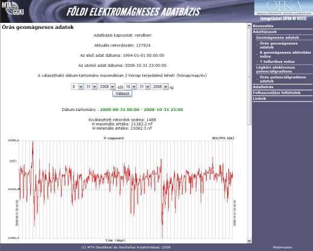Click 'H maximális értéke: 21182.2 nT' text
Image resolution: width=313 pixels, height=251 pixels.
[122, 124]
